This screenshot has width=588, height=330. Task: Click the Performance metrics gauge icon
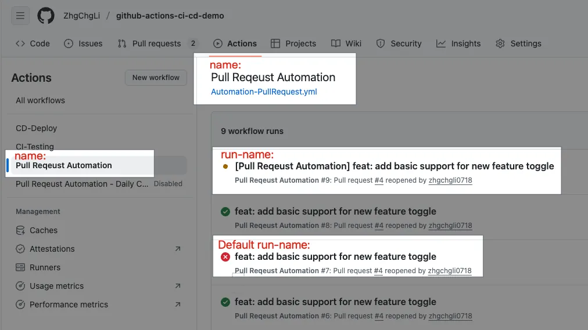pos(20,304)
